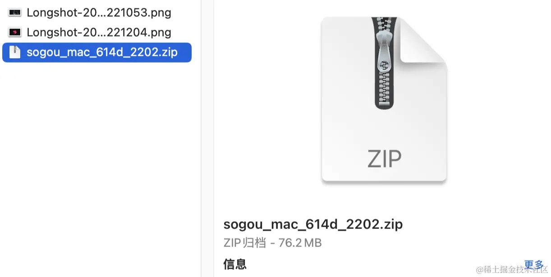
Task: Click the column divider beside the file list
Action: (201, 138)
